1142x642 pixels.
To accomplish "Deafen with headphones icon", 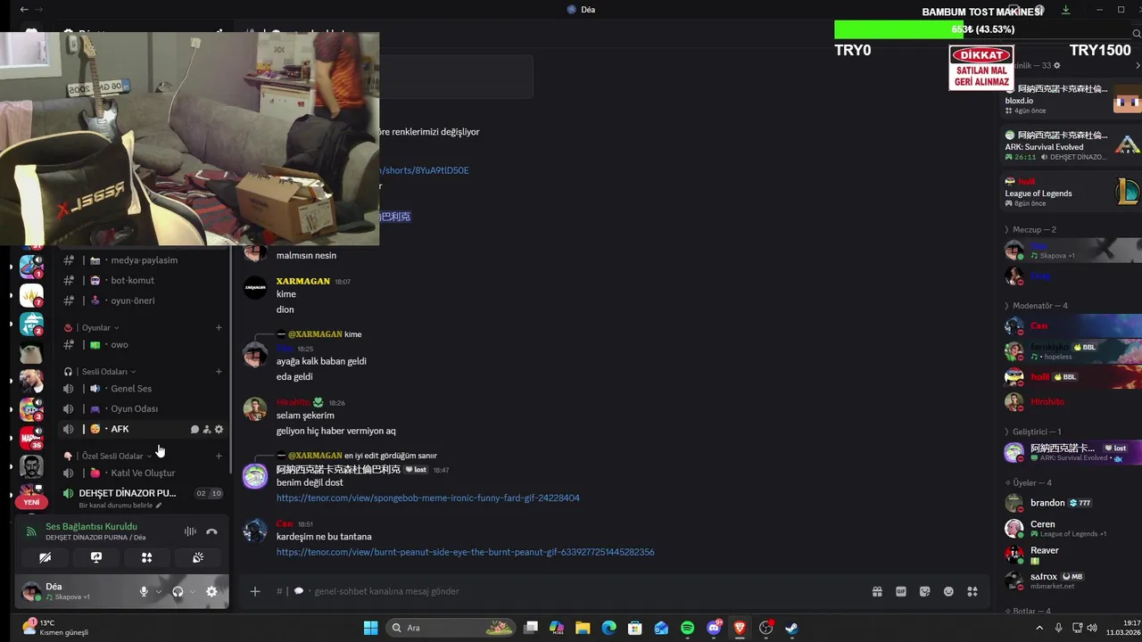I will click(178, 591).
